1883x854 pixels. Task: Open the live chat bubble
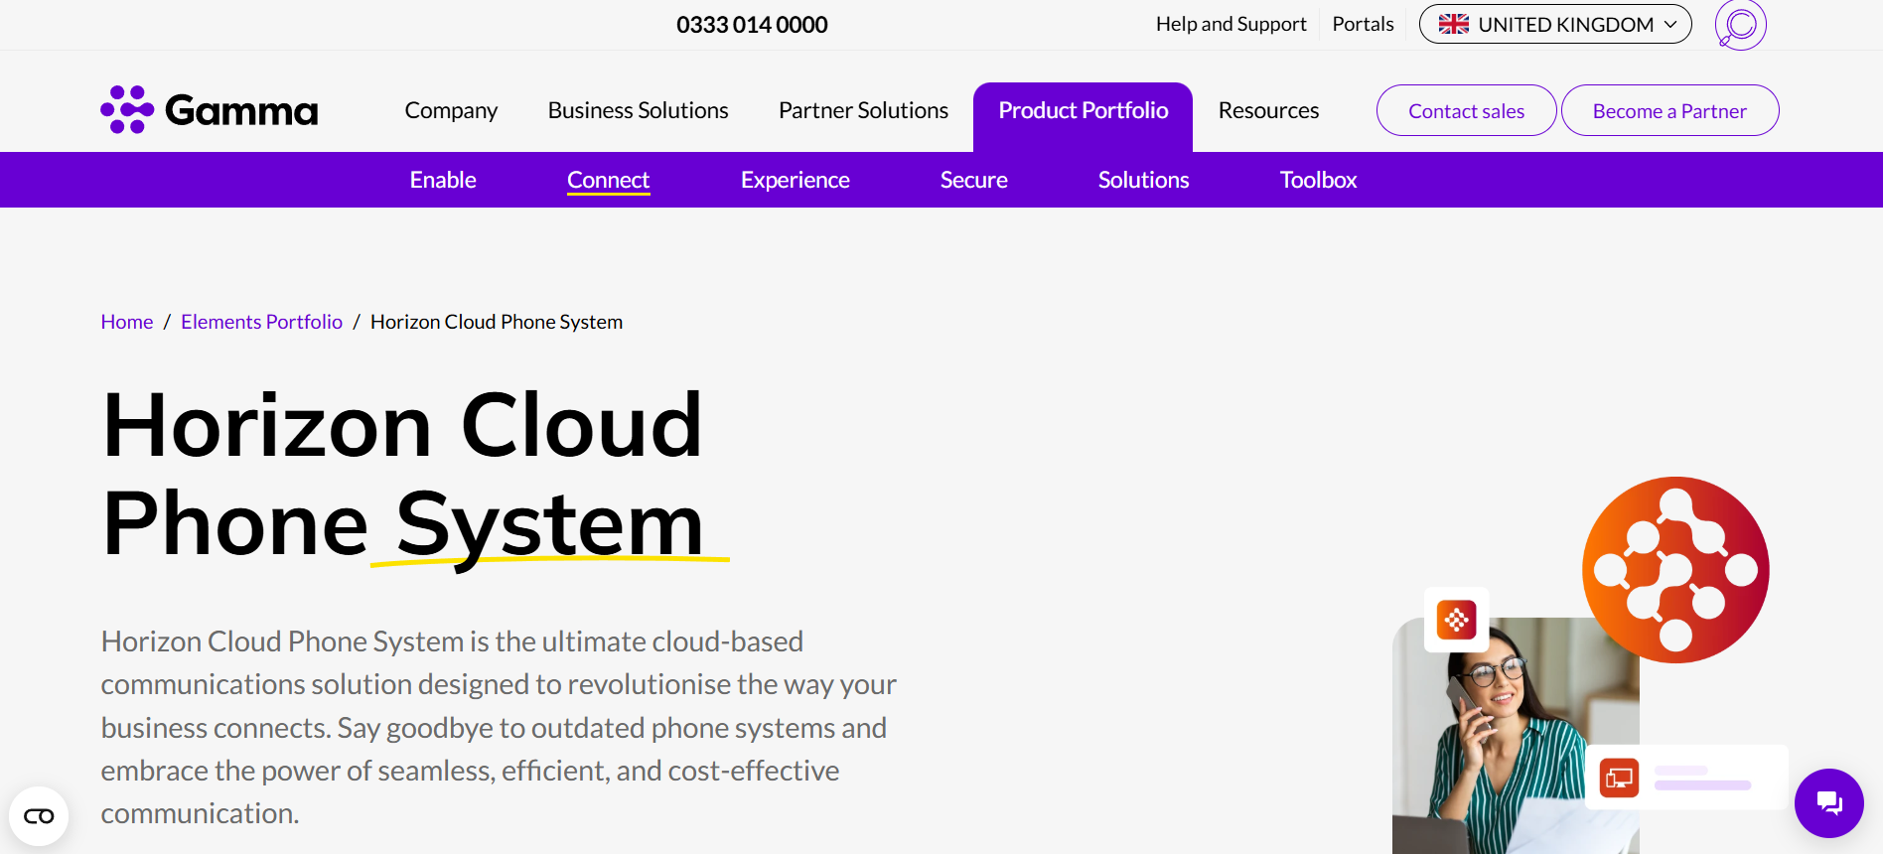coord(1828,802)
